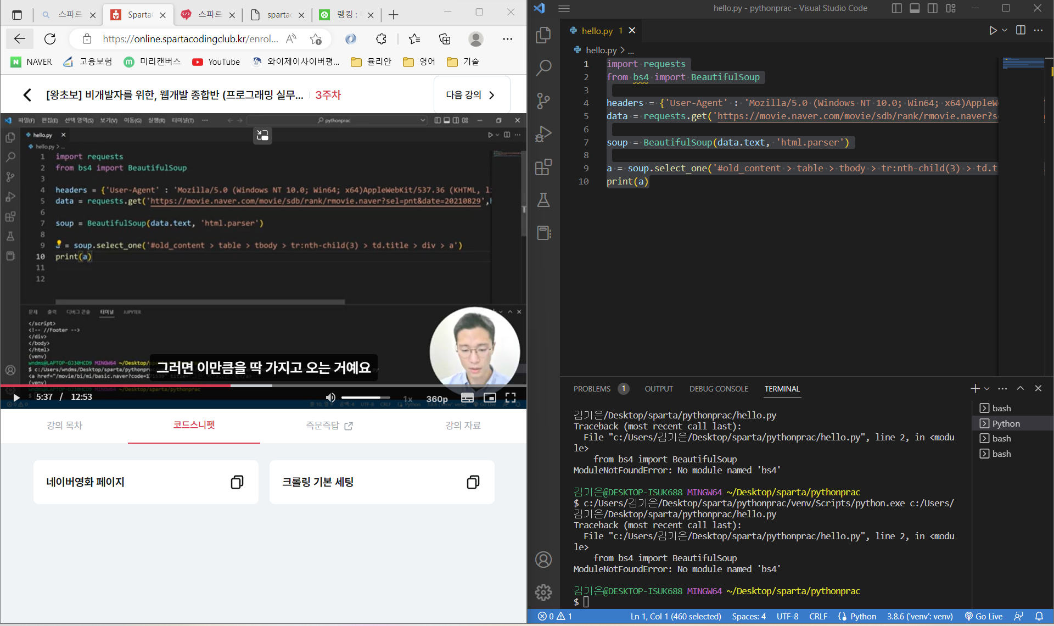Open browser settings and more menu
The image size is (1054, 626).
507,38
